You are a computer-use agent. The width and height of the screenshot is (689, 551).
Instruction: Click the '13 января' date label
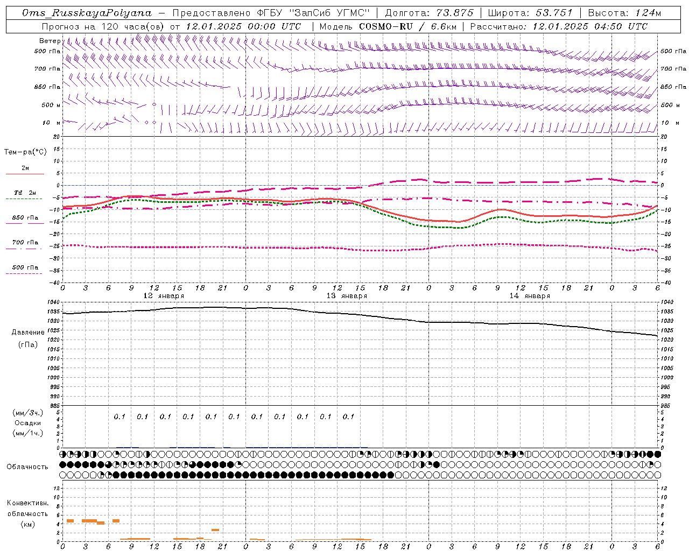click(347, 296)
